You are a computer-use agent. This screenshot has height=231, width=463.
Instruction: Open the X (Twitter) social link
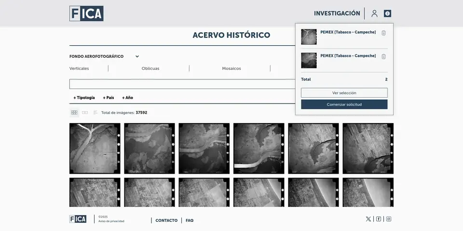[x=368, y=219]
